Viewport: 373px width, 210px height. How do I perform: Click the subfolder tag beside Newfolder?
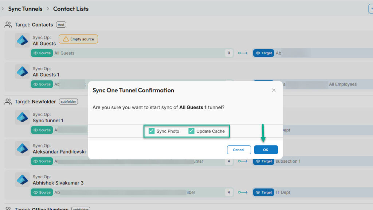click(x=68, y=102)
